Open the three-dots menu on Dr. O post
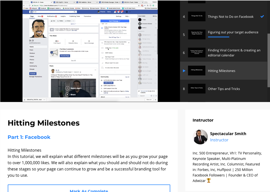This screenshot has height=192, width=270. click(x=95, y=70)
